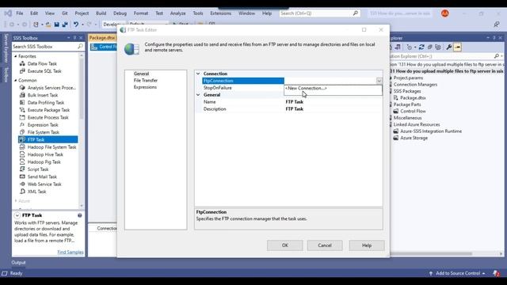Select the Execute Process Task icon
Screen dimensions: 507x285
coord(22,117)
